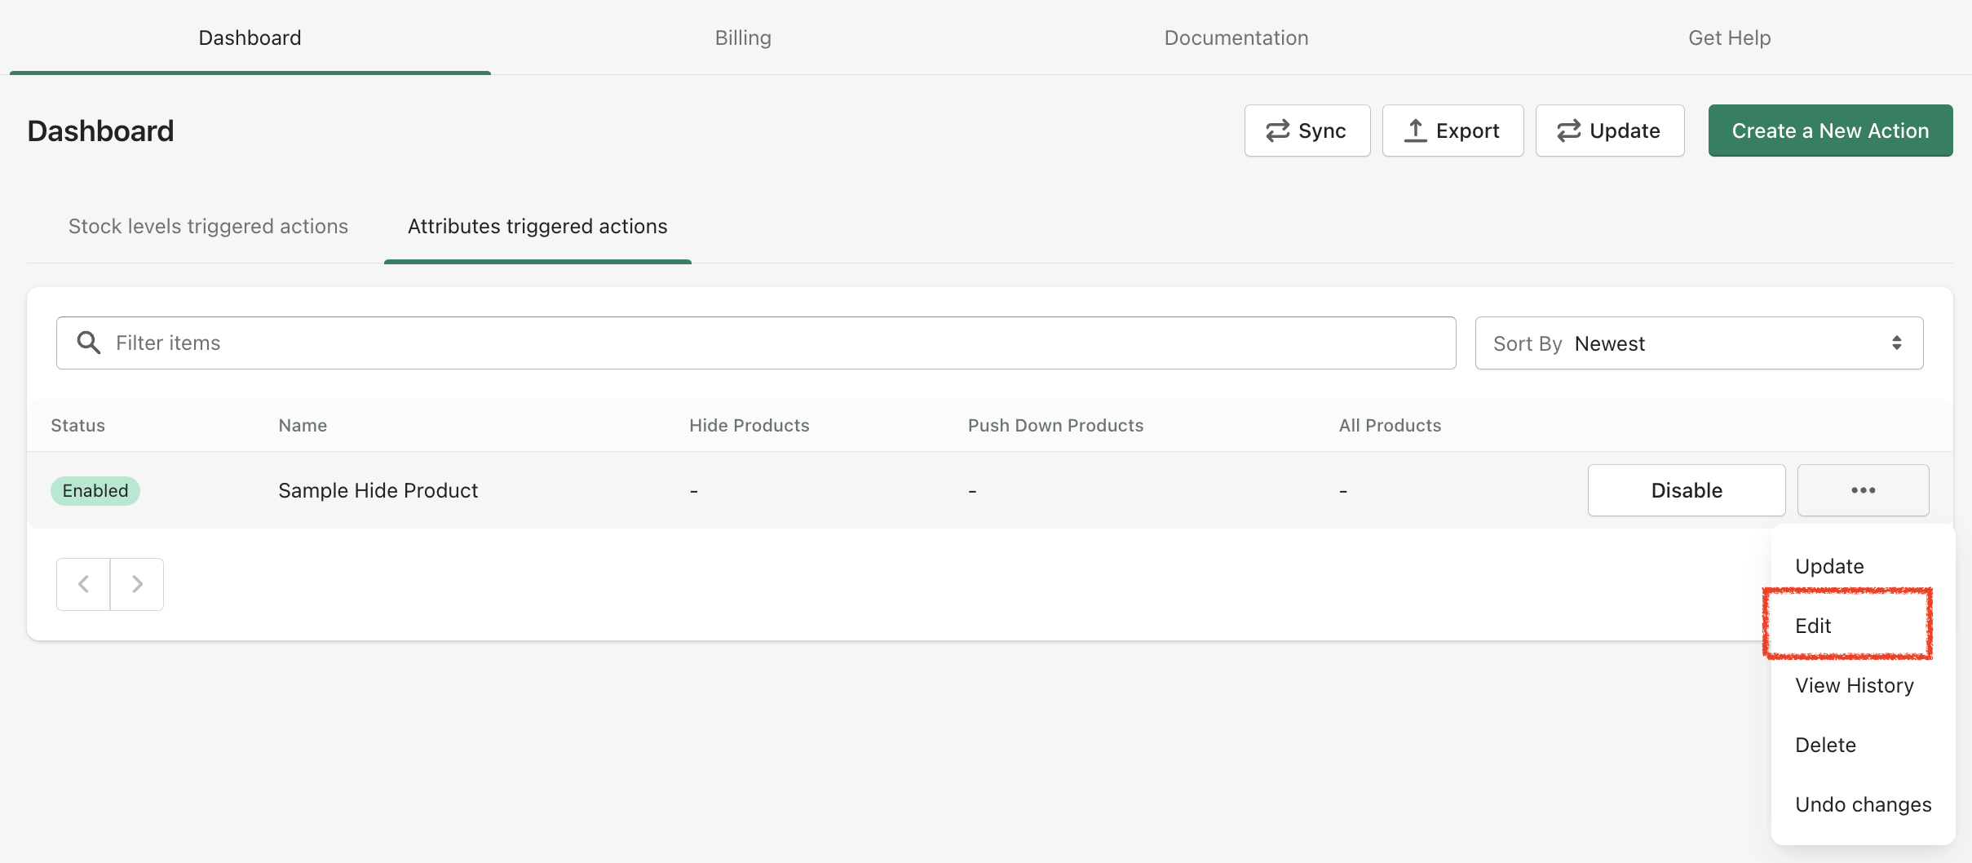
Task: Go to next page using right chevron
Action: (x=137, y=584)
